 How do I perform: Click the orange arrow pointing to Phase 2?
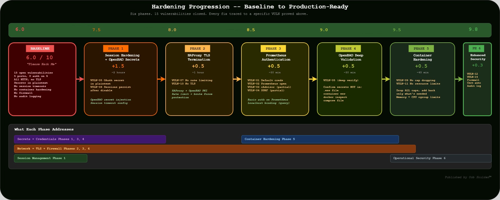pos(161,79)
